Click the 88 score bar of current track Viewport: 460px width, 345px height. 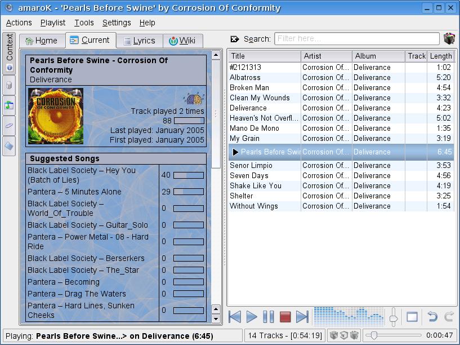(x=189, y=121)
